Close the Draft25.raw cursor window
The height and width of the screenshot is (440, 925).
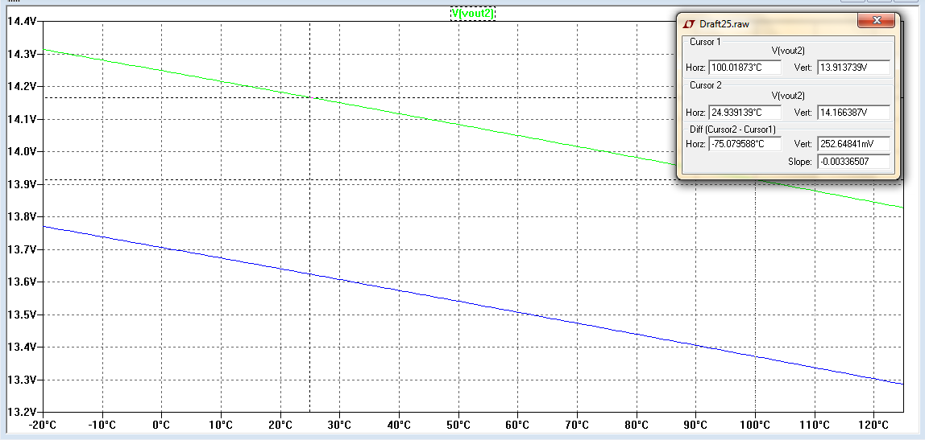(876, 21)
